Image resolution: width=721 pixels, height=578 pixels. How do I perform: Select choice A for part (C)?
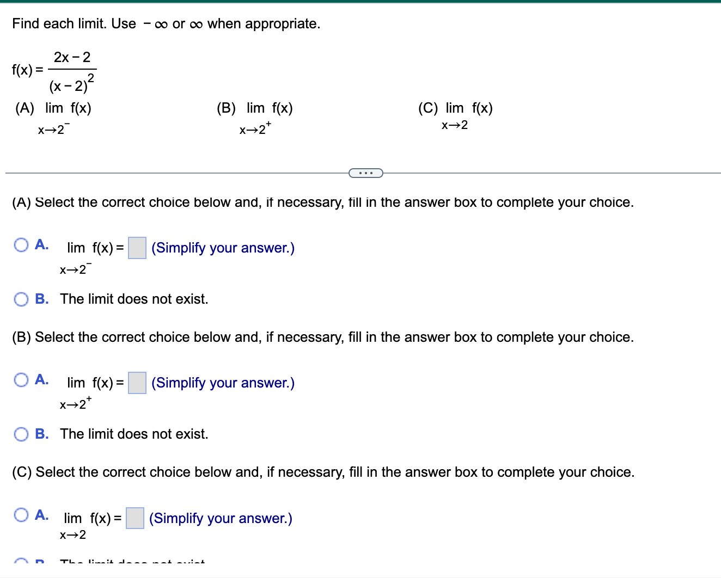click(x=21, y=515)
